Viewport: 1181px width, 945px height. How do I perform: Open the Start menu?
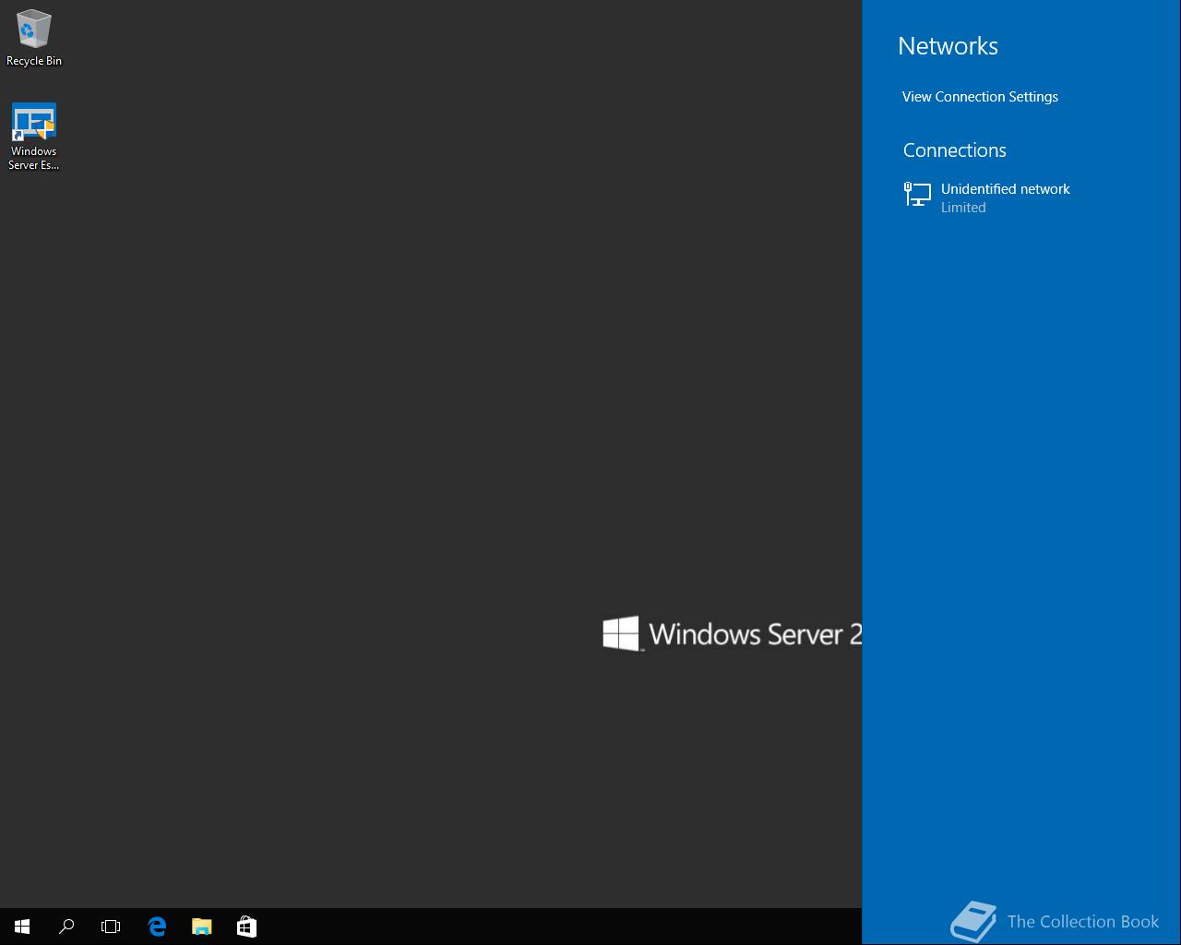coord(22,927)
